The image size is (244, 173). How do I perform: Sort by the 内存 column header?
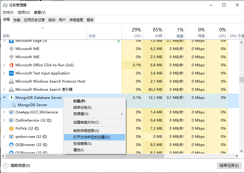[154, 33]
